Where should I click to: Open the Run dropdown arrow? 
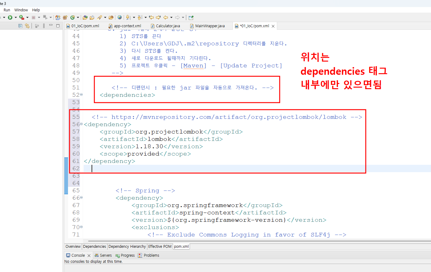(16, 17)
